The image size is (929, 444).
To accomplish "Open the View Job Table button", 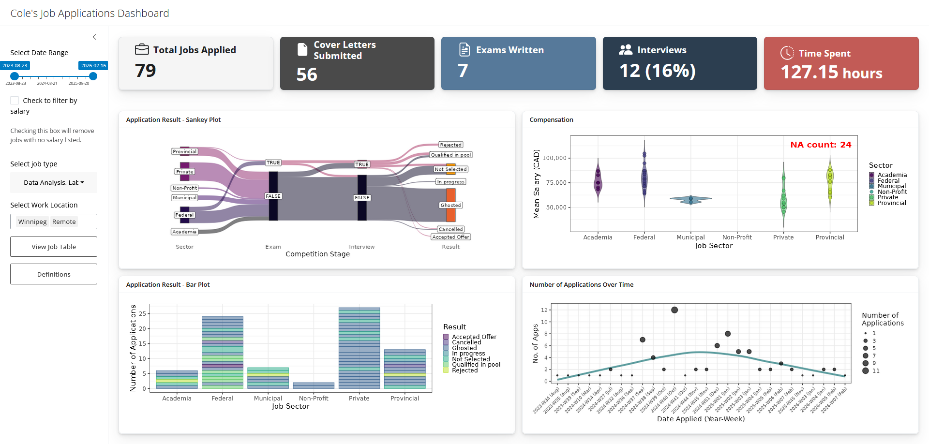I will [54, 247].
